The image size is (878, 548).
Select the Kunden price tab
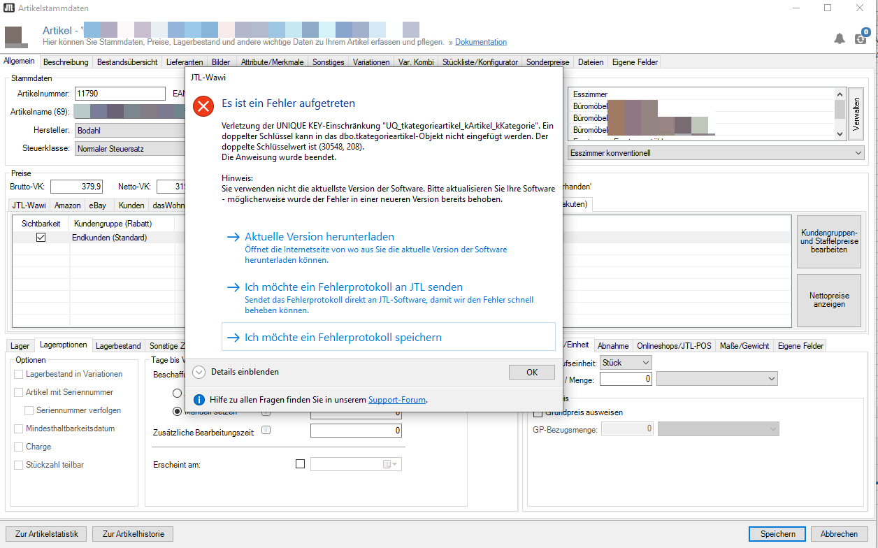point(131,206)
